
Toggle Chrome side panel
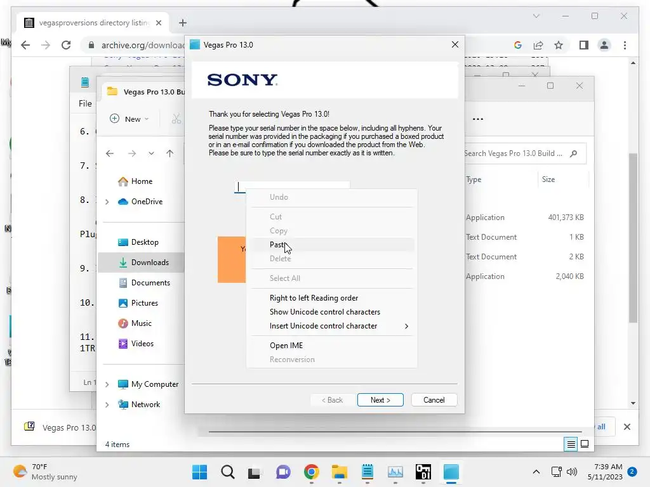pyautogui.click(x=584, y=45)
